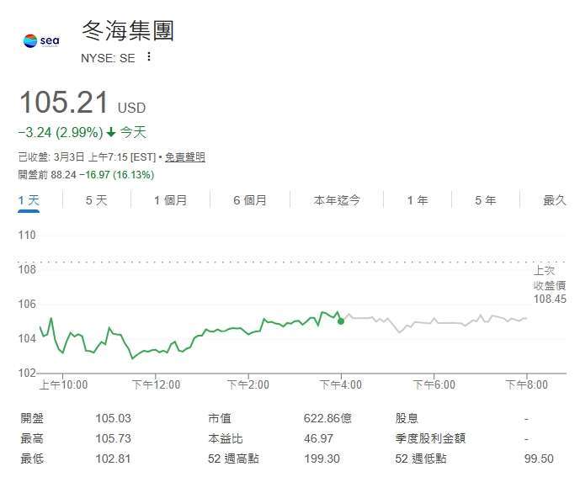Switch to the 本年迄今 range
The image size is (580, 477).
pos(337,200)
